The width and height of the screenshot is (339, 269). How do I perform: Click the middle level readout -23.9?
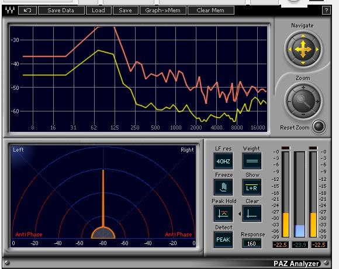300,245
